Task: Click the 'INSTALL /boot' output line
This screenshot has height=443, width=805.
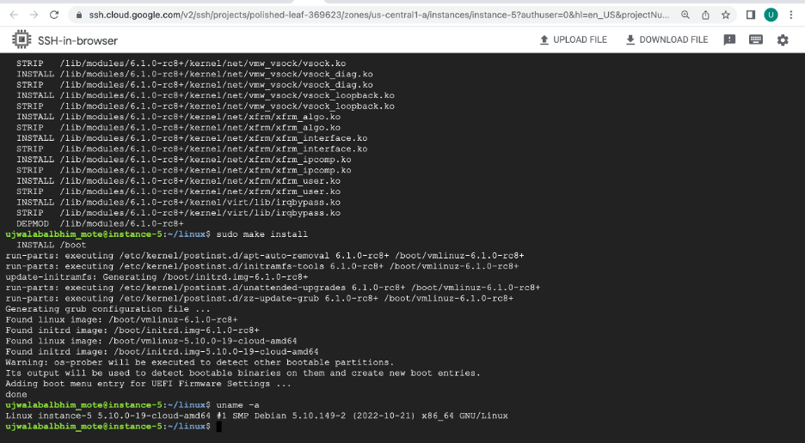Action: coord(52,245)
